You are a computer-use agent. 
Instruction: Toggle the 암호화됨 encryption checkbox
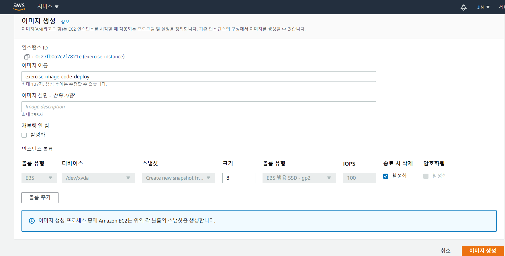click(x=426, y=176)
